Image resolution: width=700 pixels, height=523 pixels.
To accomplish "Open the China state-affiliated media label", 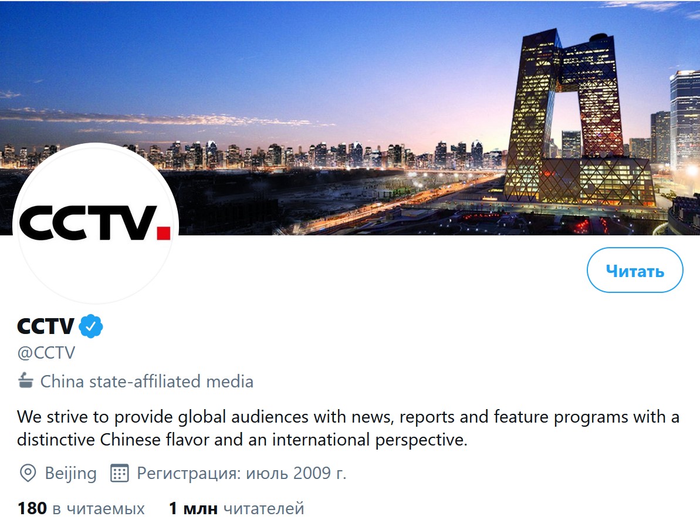I will click(147, 382).
